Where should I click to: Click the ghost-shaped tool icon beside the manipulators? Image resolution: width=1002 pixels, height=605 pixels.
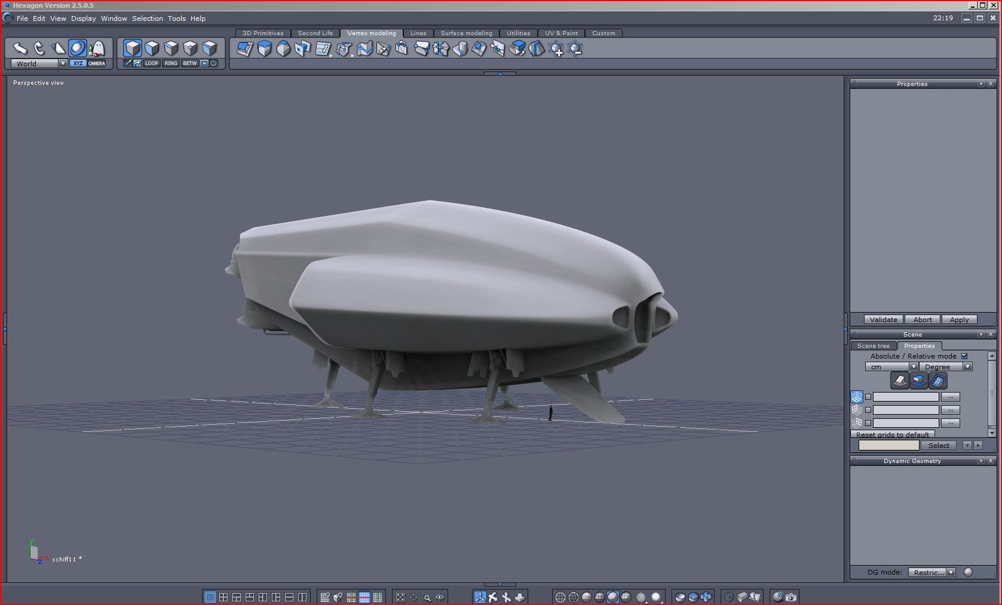pyautogui.click(x=97, y=48)
